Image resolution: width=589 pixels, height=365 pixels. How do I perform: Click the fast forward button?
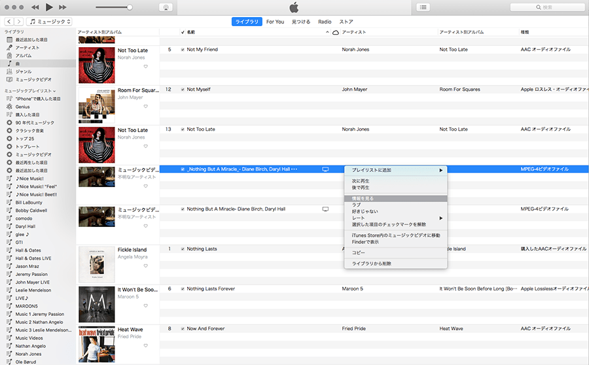point(63,7)
